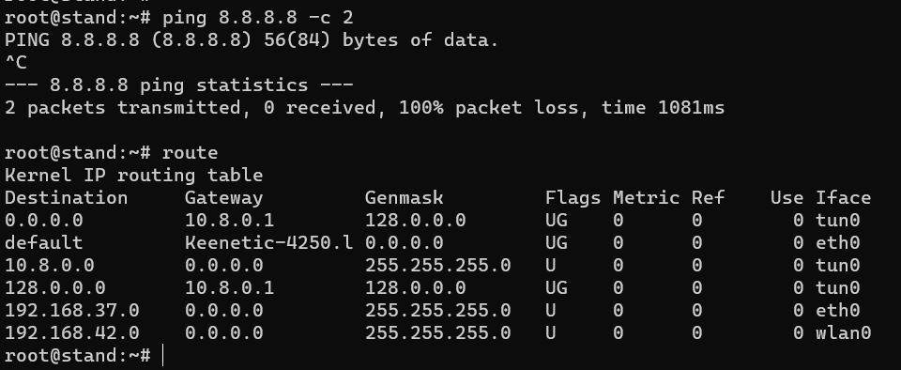The height and width of the screenshot is (370, 901).
Task: Click the Genmask column header
Action: 404,197
